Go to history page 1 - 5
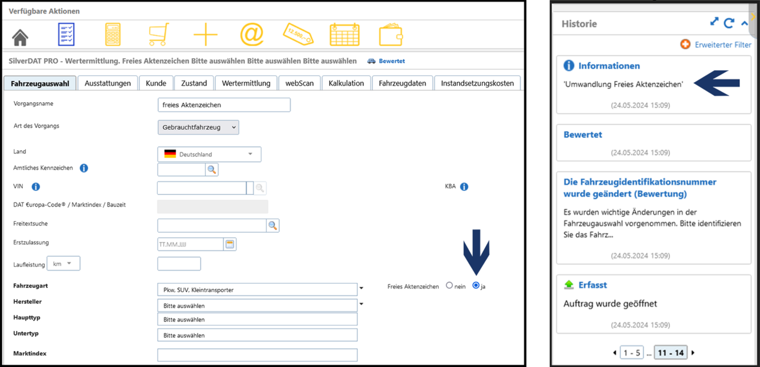760x367 pixels. click(632, 353)
